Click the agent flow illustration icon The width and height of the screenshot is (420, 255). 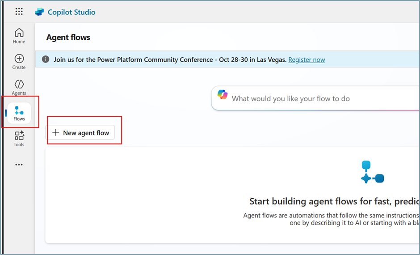pos(372,172)
